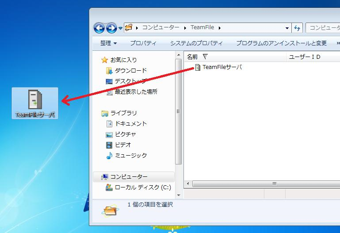Open ローカル ディスク (C:) drive
Viewport: 340px width, 233px height.
(142, 187)
